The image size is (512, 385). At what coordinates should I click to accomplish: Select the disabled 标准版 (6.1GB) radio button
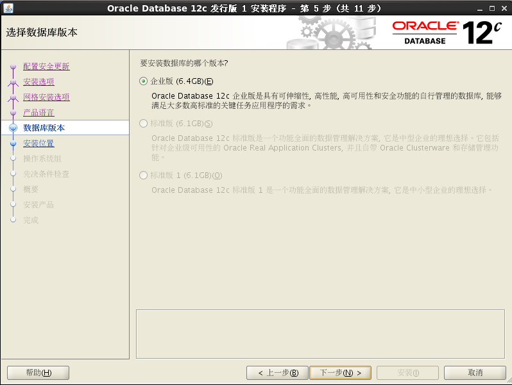tap(143, 124)
